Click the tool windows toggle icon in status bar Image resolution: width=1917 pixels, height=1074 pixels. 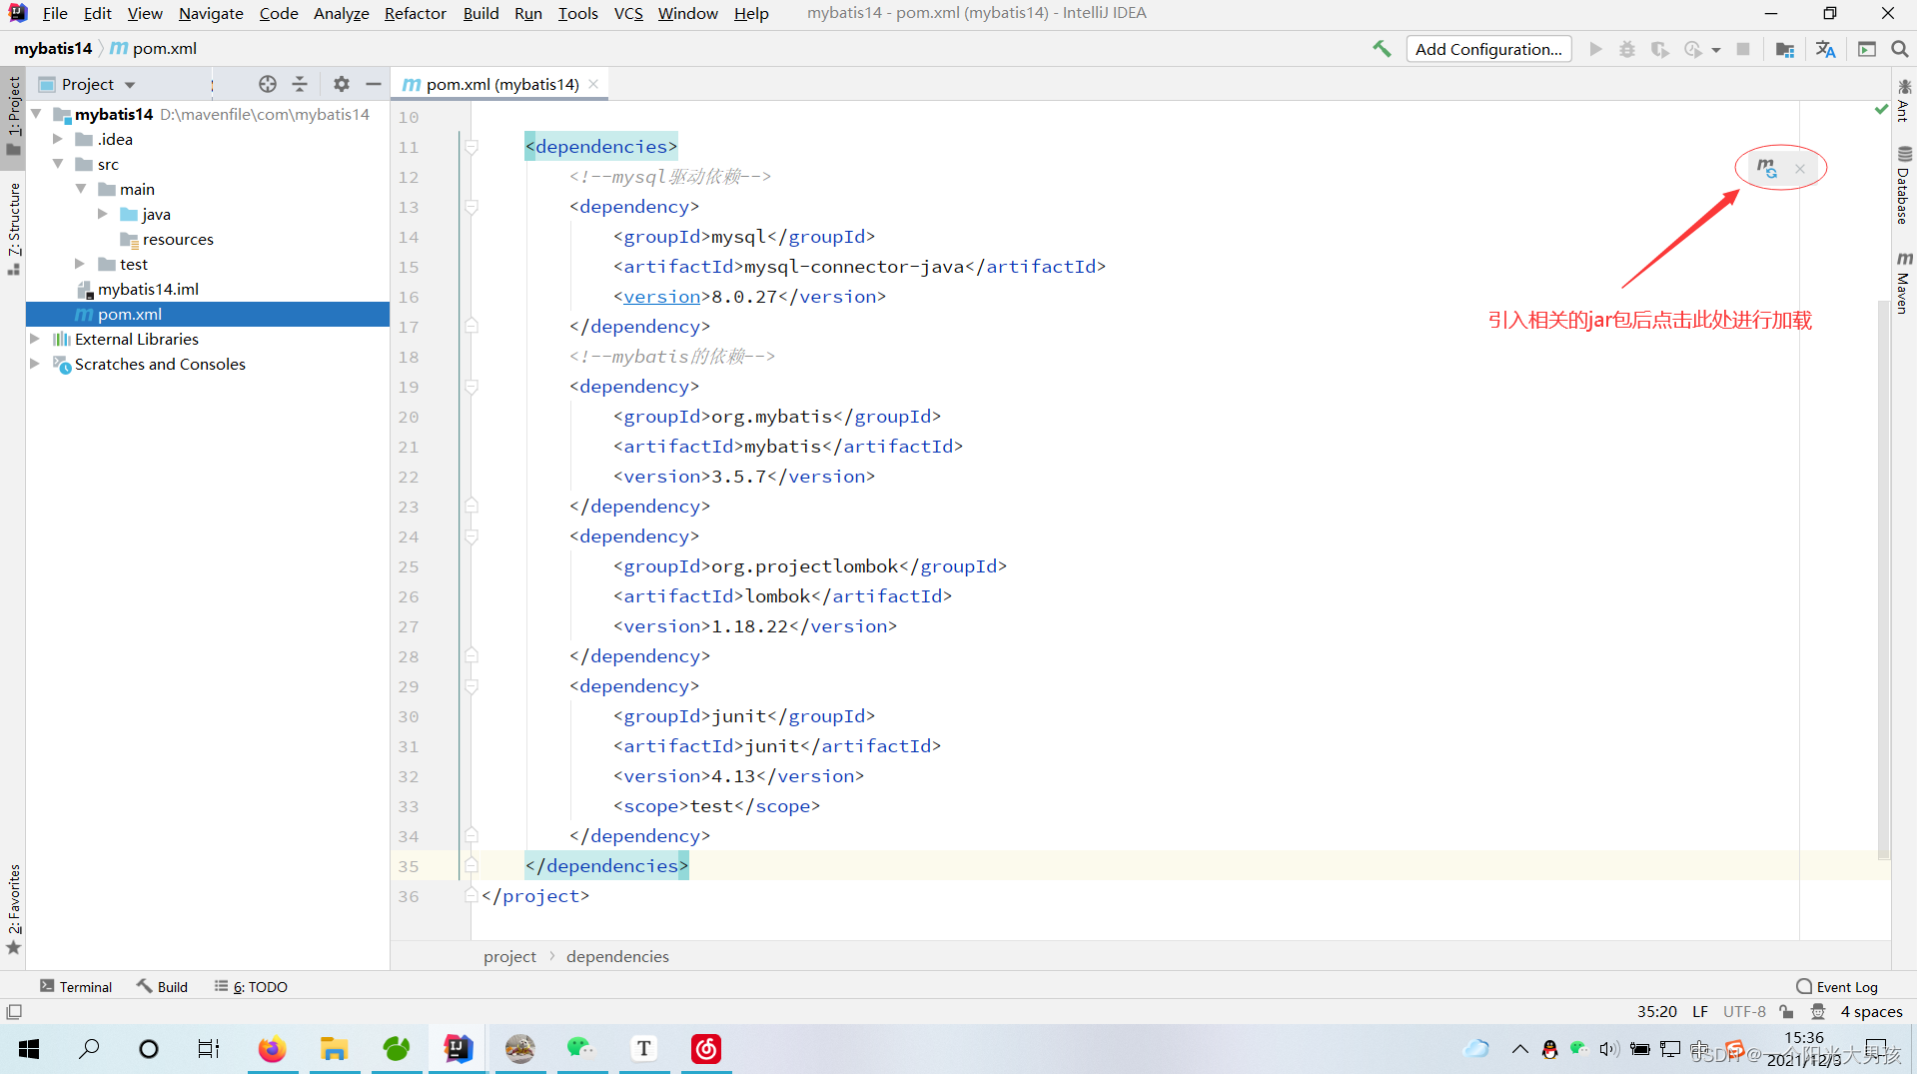pyautogui.click(x=14, y=1012)
